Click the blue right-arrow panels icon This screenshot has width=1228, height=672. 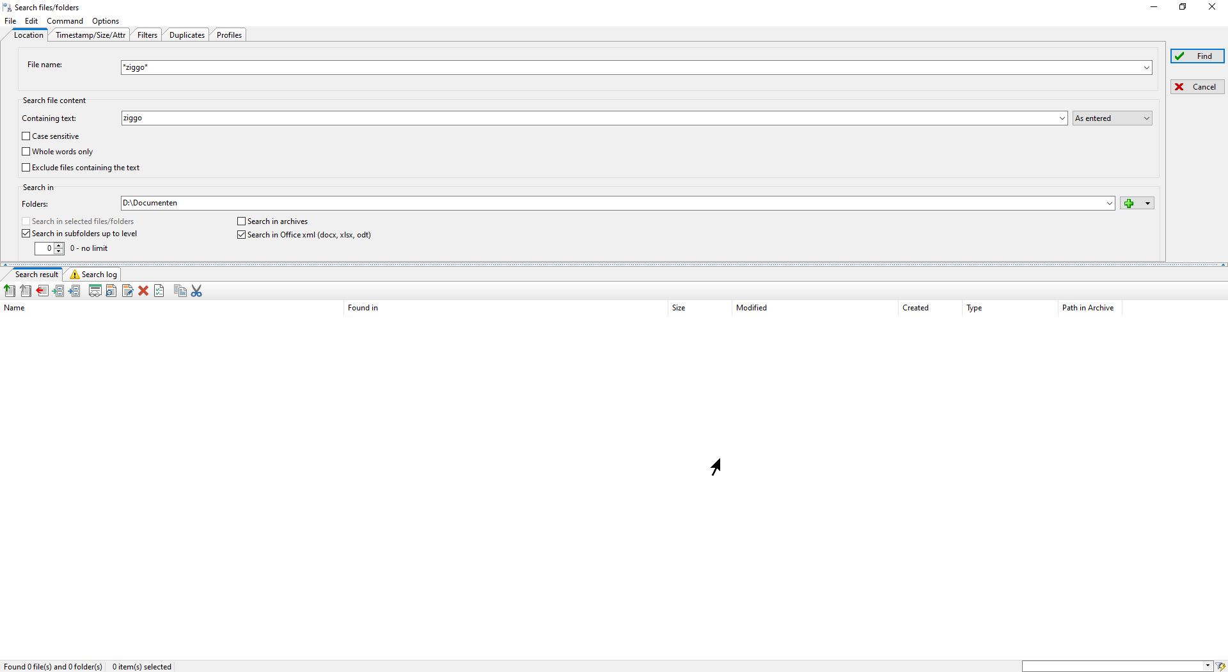[x=74, y=291]
